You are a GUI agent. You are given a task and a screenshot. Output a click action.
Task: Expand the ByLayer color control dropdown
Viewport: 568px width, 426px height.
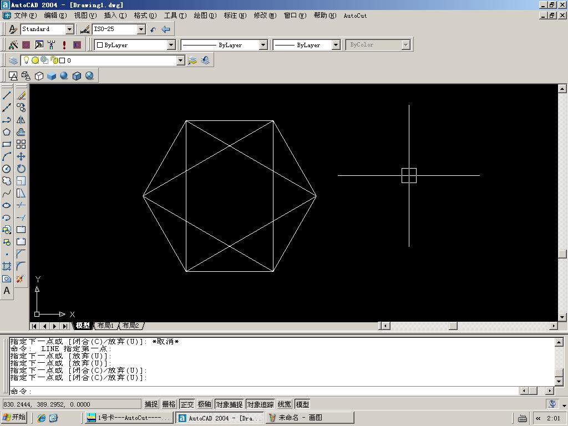pos(171,45)
